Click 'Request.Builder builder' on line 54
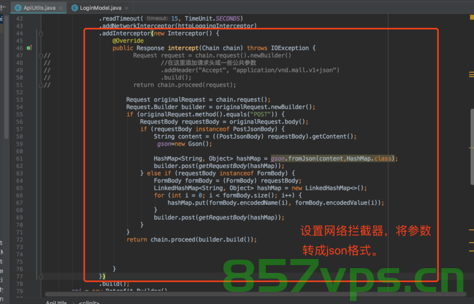Viewport: 474px width, 304px height. tap(166, 107)
